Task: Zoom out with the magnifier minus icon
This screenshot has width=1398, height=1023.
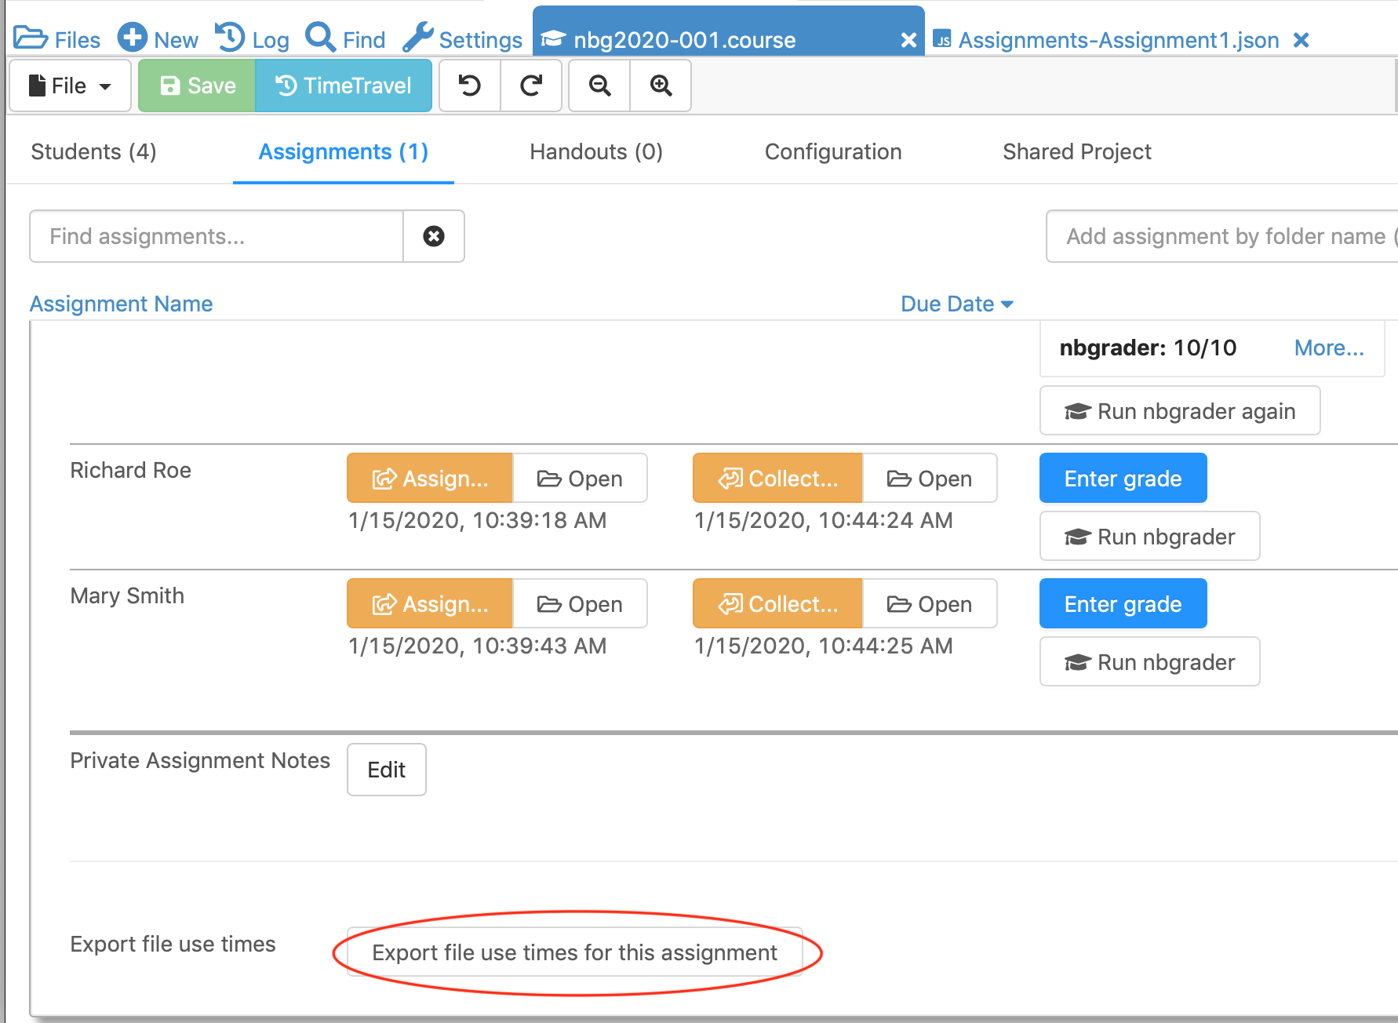Action: pos(600,86)
